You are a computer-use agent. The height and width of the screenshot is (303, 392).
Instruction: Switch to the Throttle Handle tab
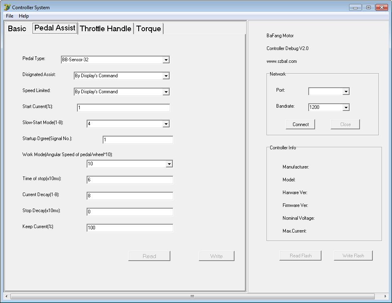(105, 28)
